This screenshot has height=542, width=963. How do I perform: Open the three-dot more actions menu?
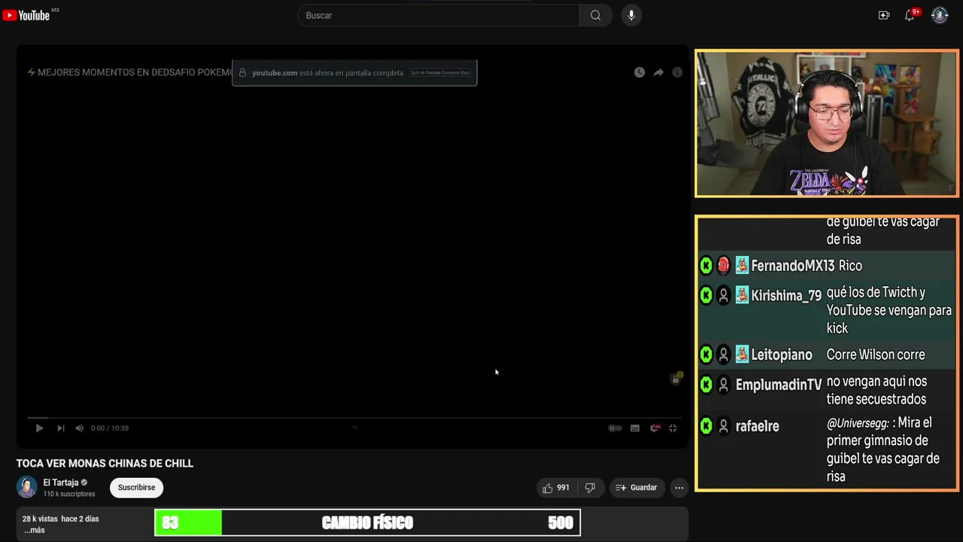[679, 488]
